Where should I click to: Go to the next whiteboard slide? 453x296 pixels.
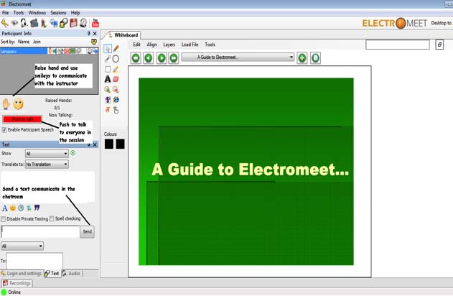162,58
